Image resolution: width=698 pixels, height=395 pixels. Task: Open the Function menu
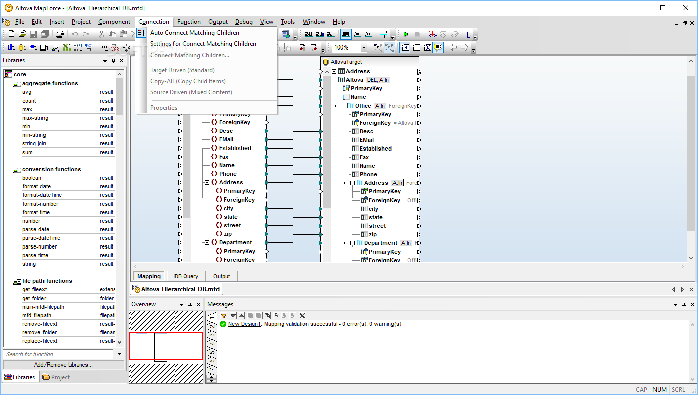click(189, 22)
